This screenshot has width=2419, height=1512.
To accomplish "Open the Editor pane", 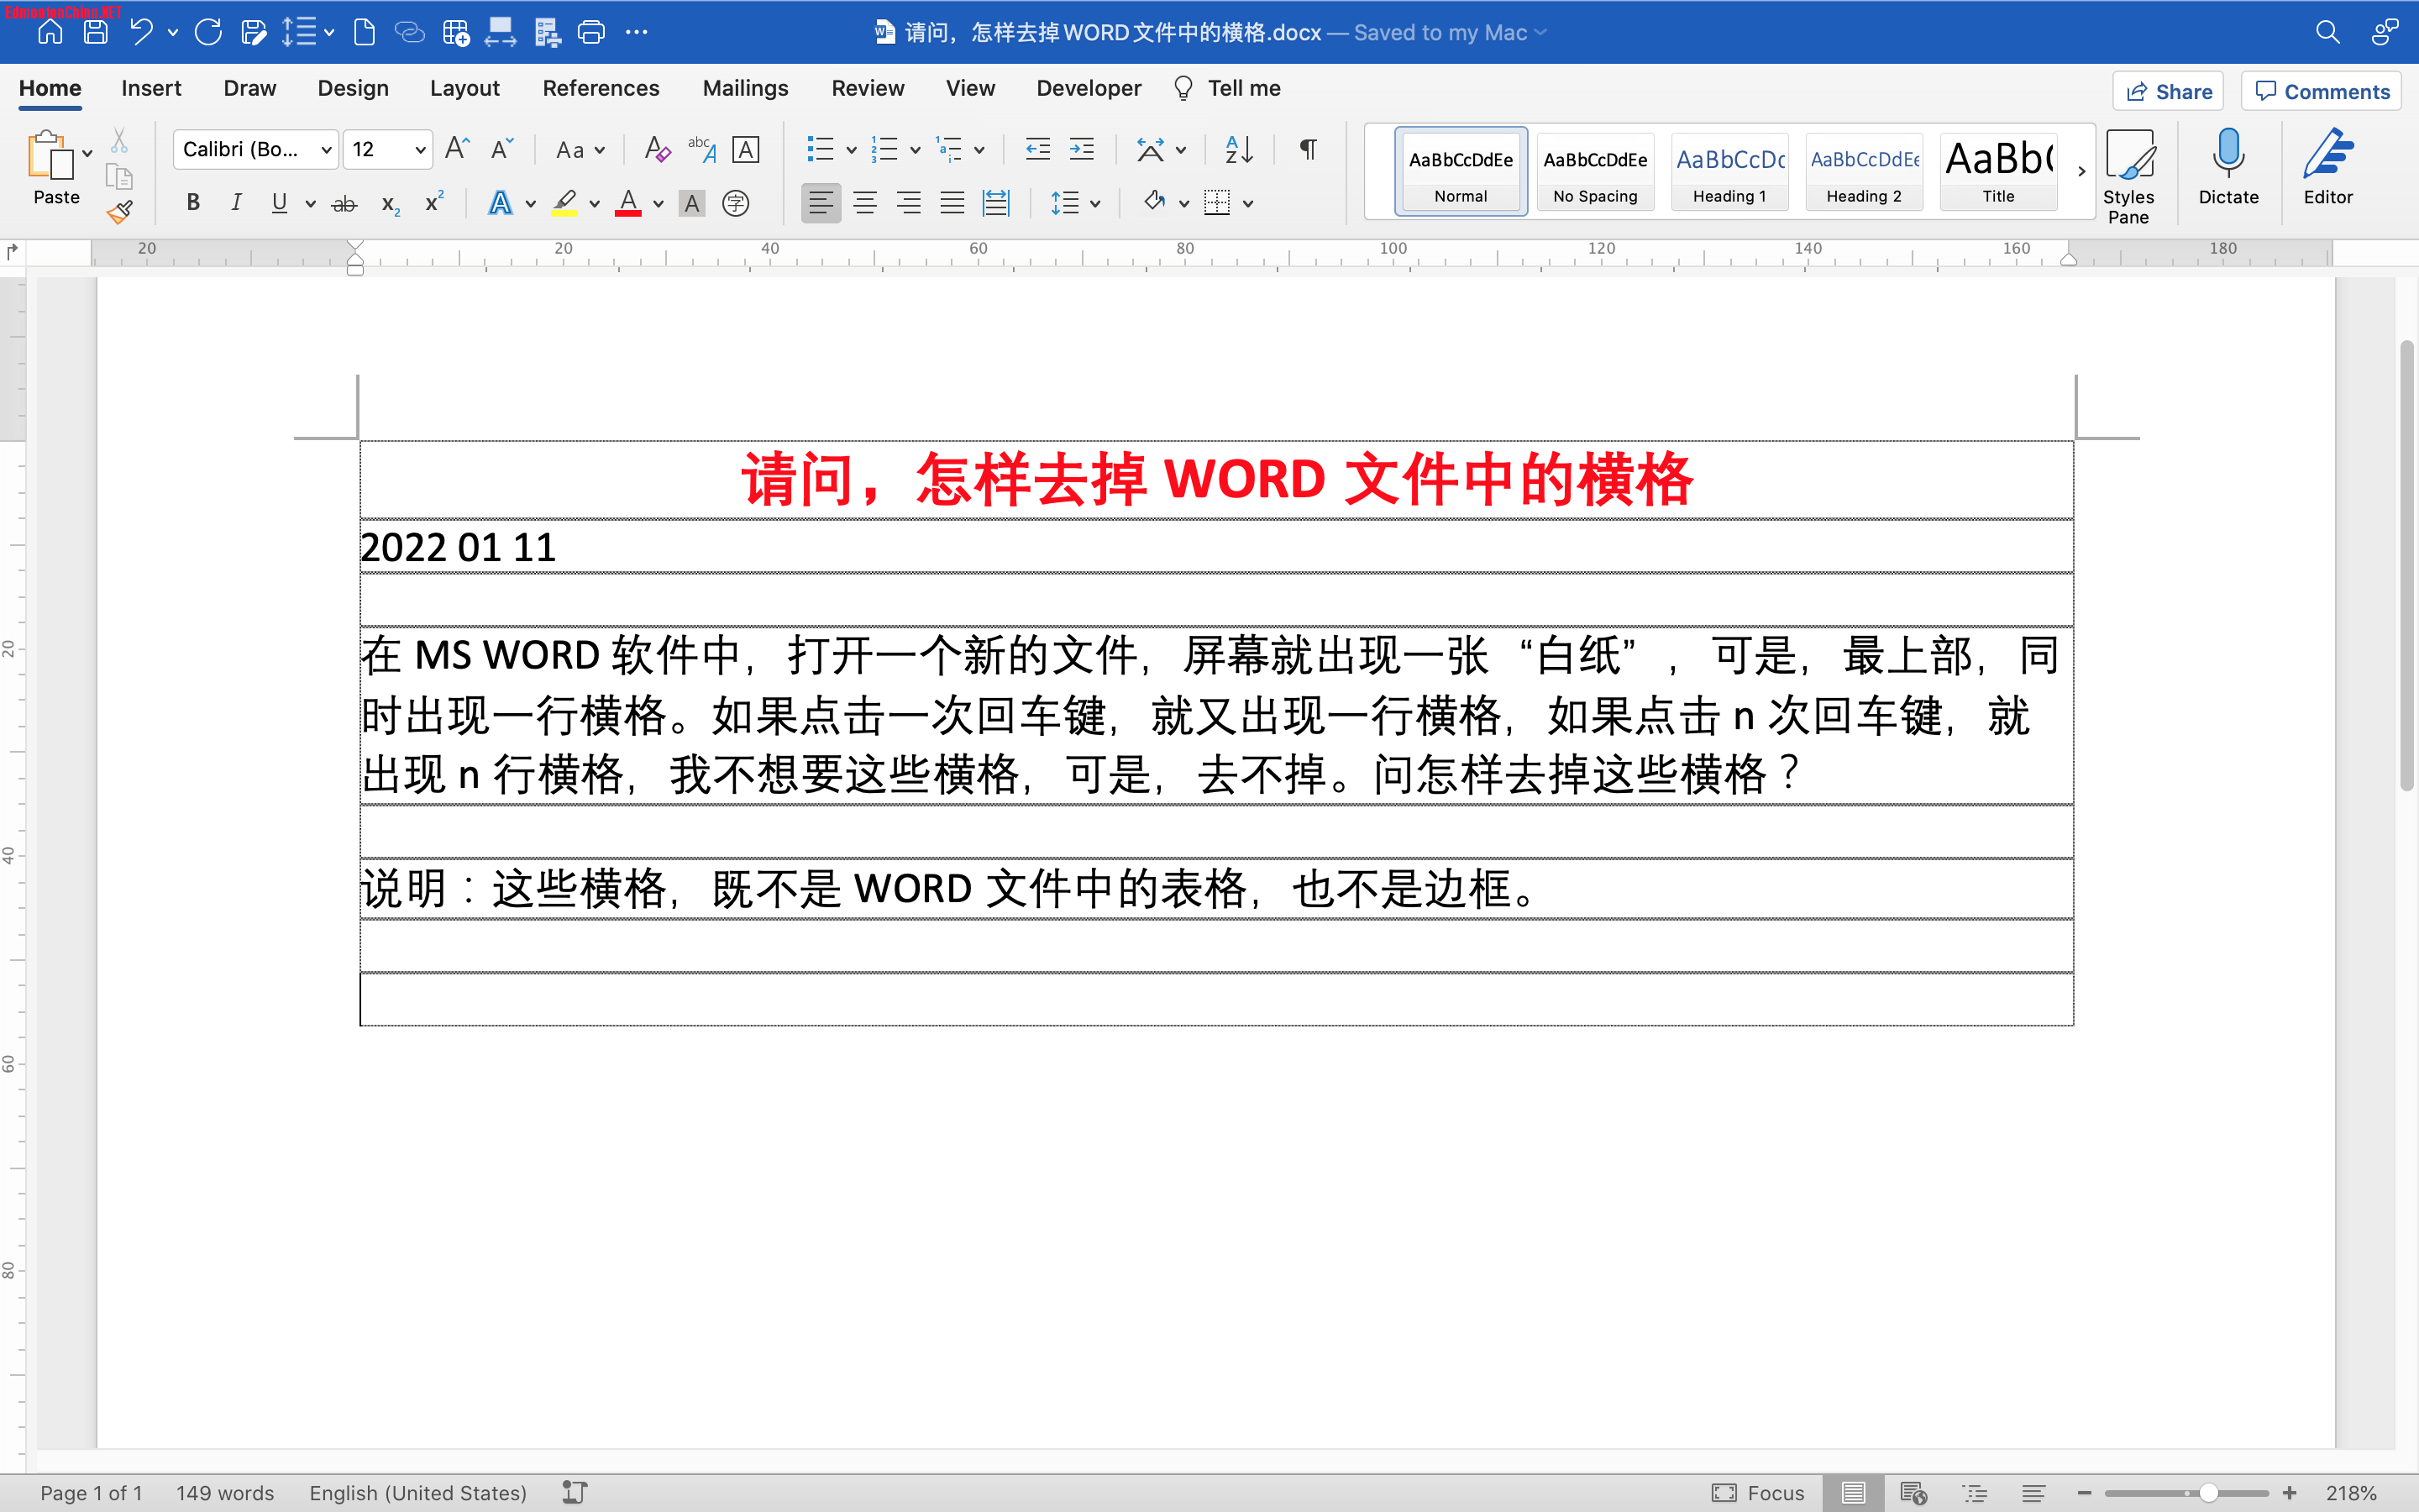I will point(2328,167).
